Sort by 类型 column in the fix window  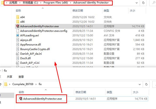(109, 92)
